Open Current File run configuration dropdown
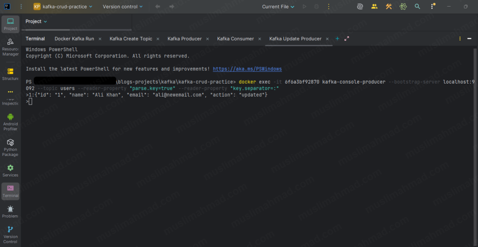The height and width of the screenshot is (247, 478). [x=278, y=7]
